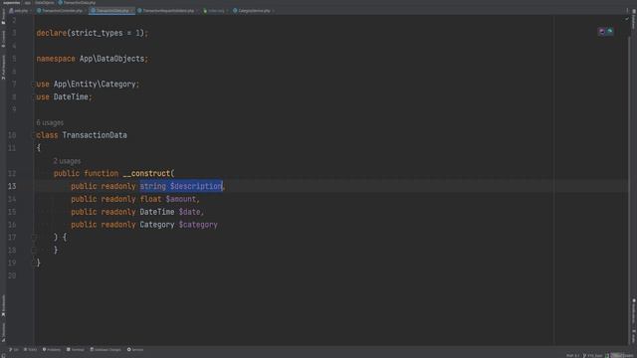Click the teal browser preview icon in editor
Viewport: 637px width, 358px height.
click(x=610, y=31)
